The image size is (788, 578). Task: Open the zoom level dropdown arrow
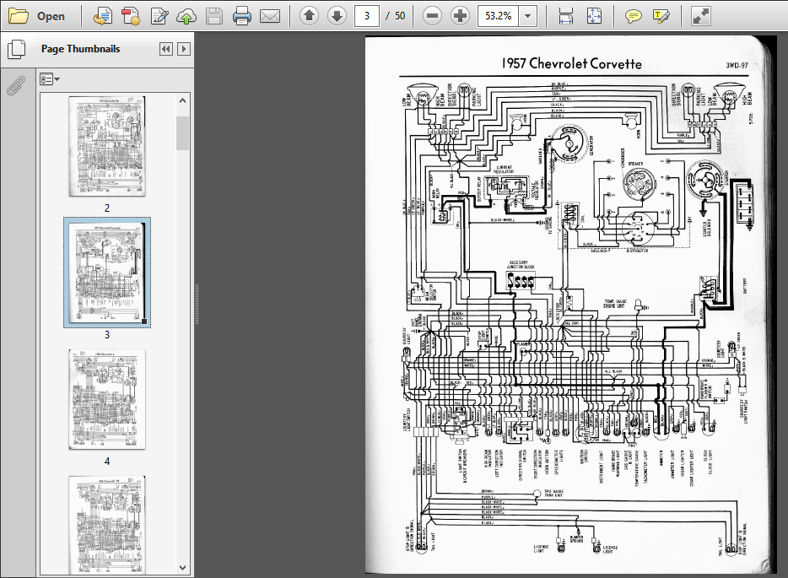pos(527,16)
